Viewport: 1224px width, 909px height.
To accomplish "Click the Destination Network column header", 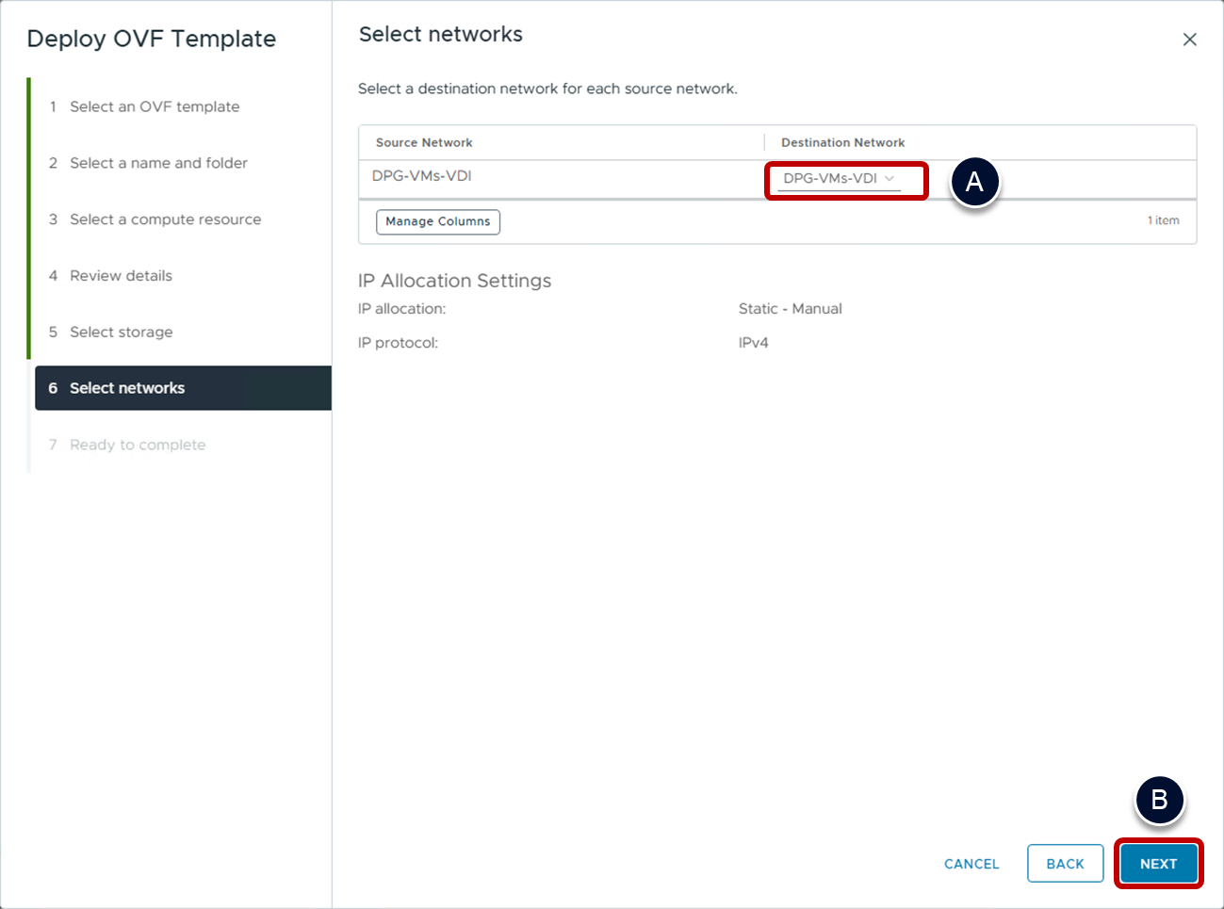I will tap(842, 143).
